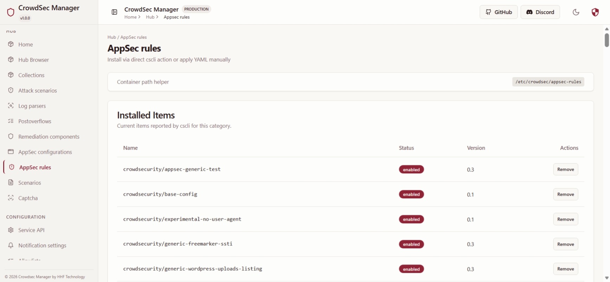Click the Postoverflows list icon
This screenshot has width=610, height=282.
click(11, 121)
